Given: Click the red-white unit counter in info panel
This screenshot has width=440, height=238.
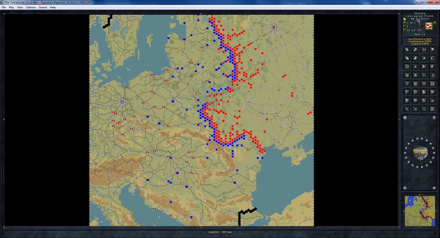Looking at the screenshot, I should (429, 26).
